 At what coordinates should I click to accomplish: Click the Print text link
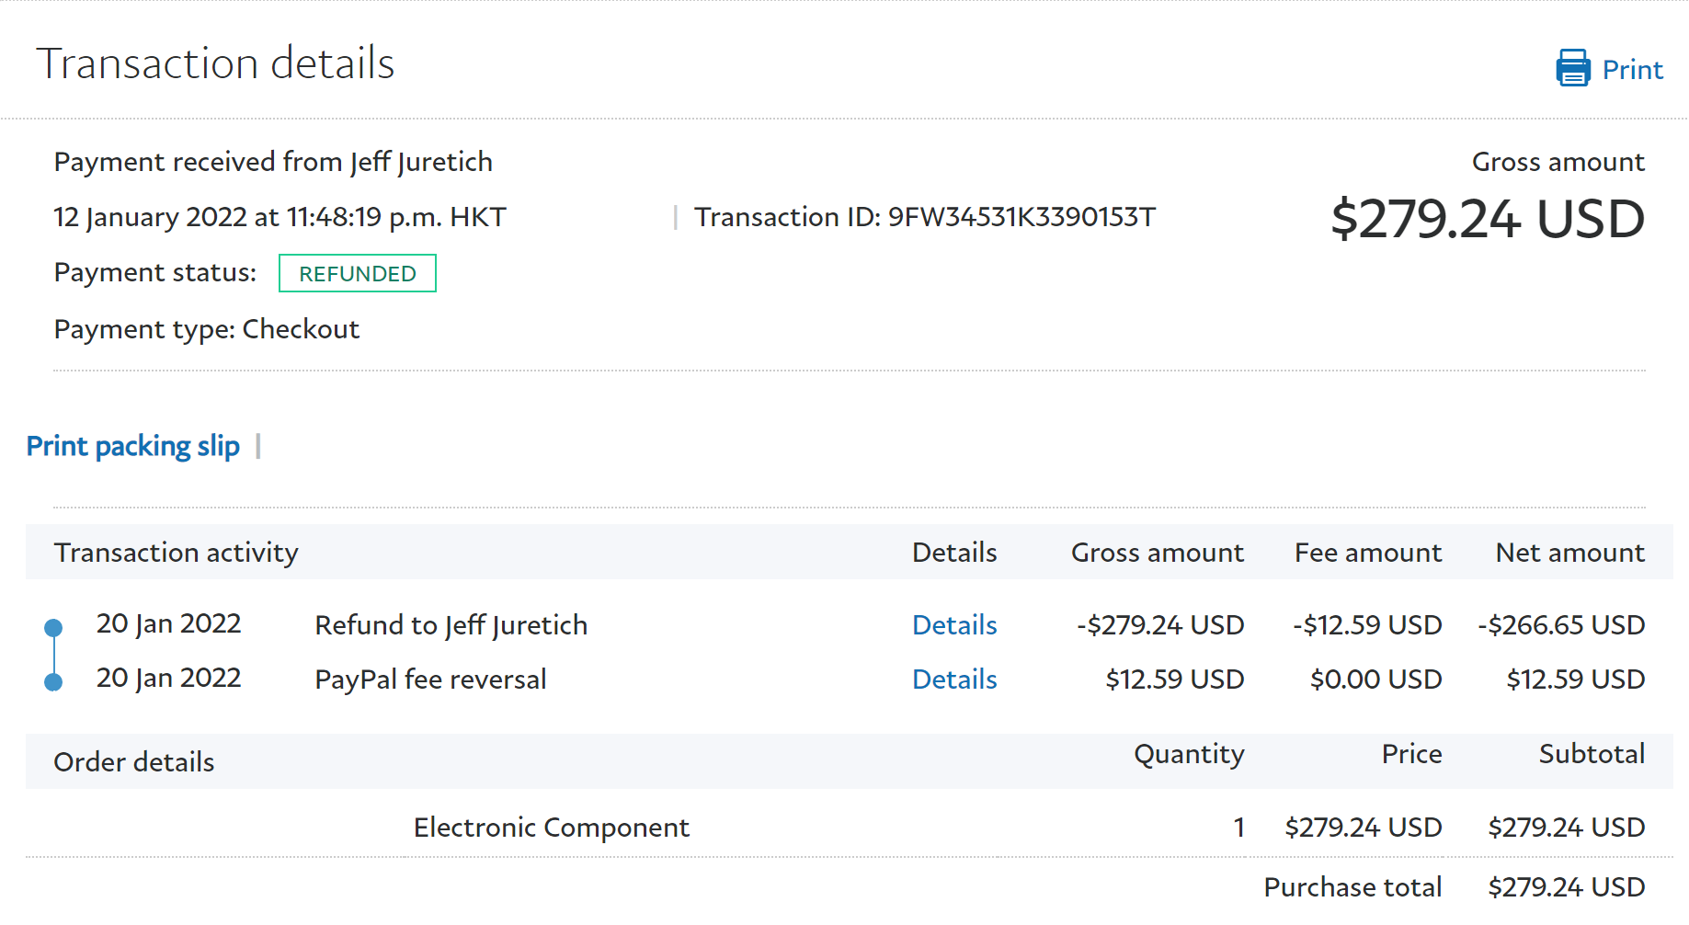click(x=1632, y=70)
